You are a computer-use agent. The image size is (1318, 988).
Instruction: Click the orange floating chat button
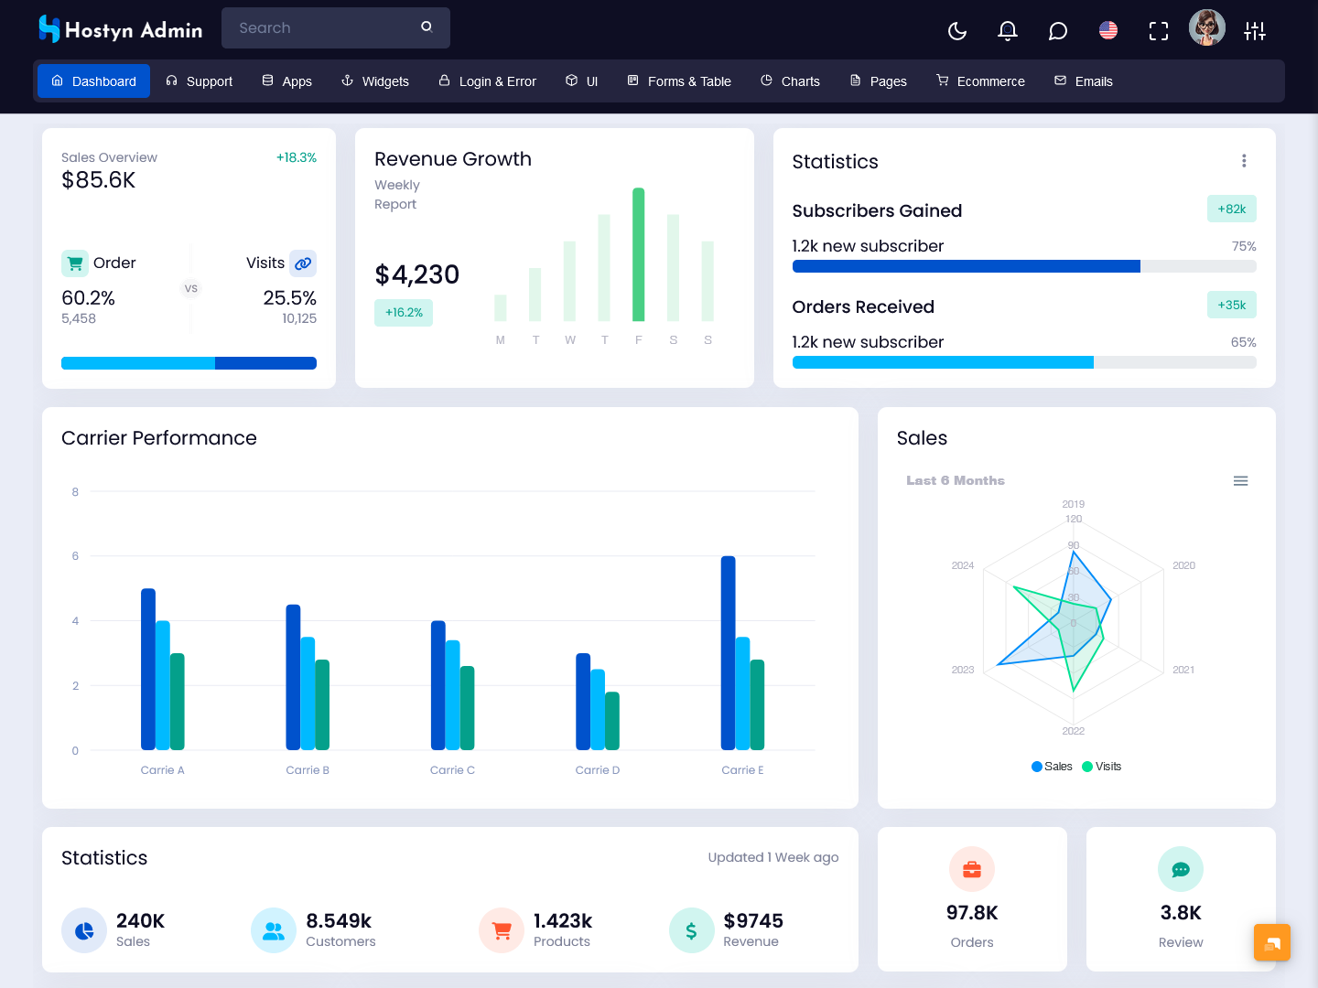click(x=1271, y=942)
